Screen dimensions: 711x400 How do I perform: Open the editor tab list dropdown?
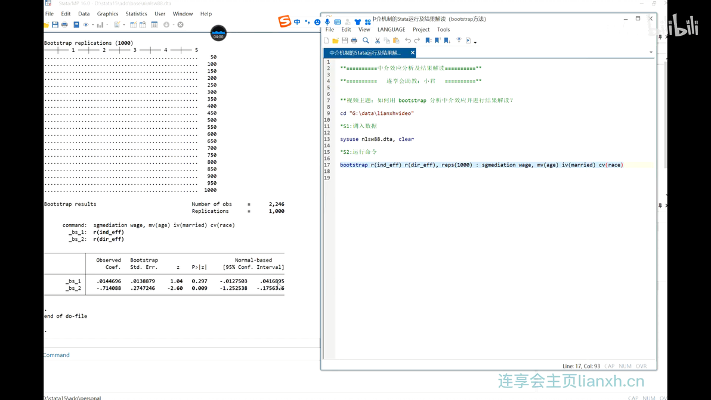point(651,52)
